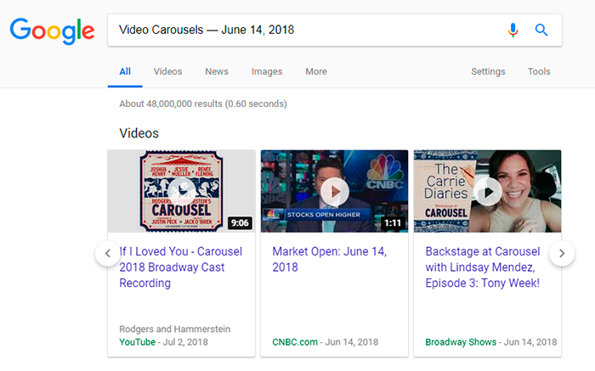
Task: Switch to Images tab
Action: point(267,71)
